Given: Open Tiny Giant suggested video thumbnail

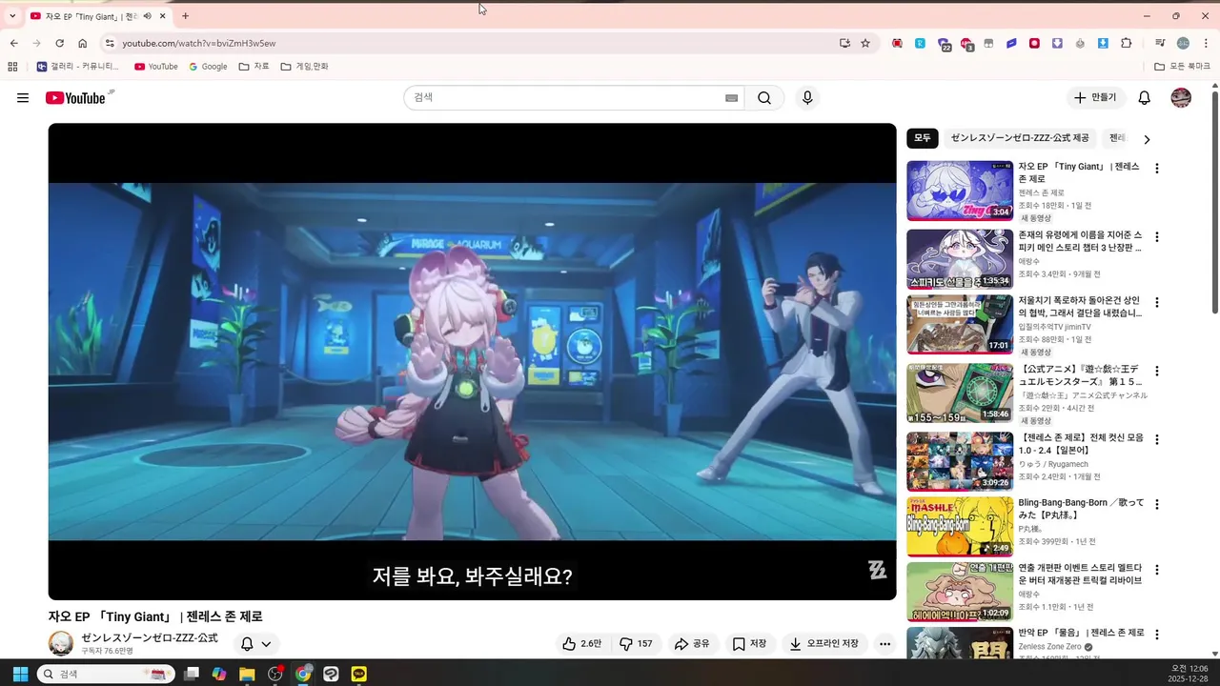Looking at the screenshot, I should tap(960, 191).
